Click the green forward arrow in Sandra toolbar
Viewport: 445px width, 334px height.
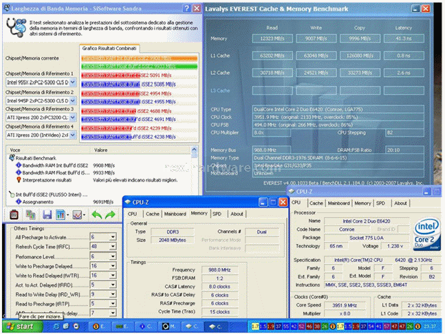[110, 214]
